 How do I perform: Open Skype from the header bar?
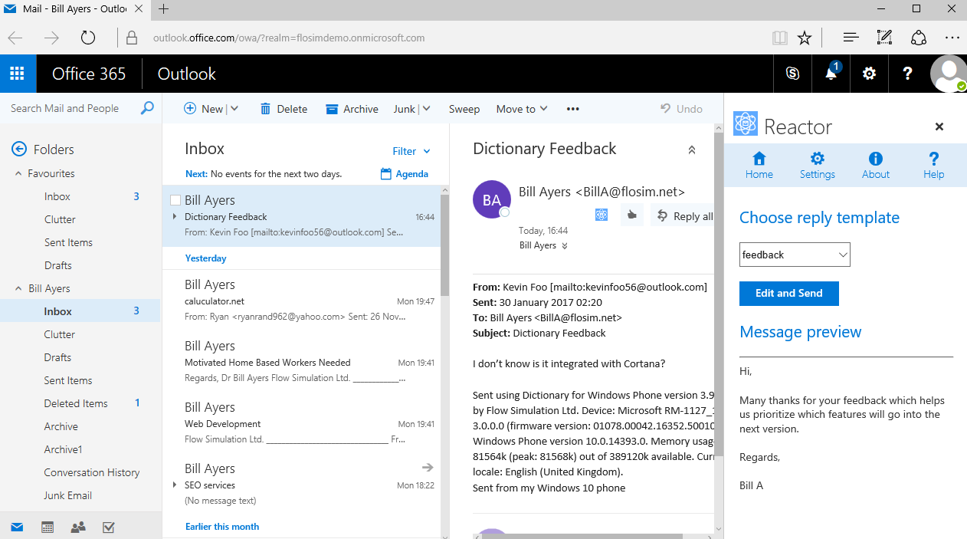[x=792, y=74]
